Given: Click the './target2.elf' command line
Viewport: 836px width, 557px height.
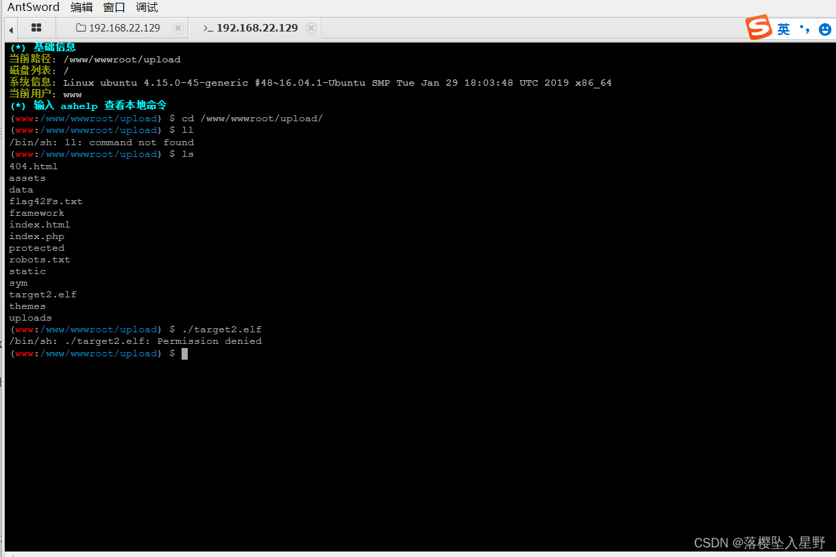Looking at the screenshot, I should (x=135, y=330).
